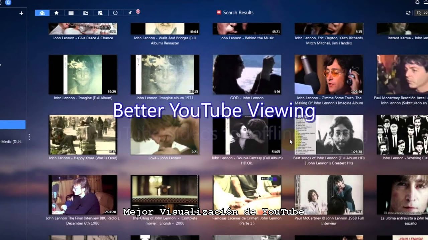Open Love - John Lennon thumbnail

pos(165,135)
